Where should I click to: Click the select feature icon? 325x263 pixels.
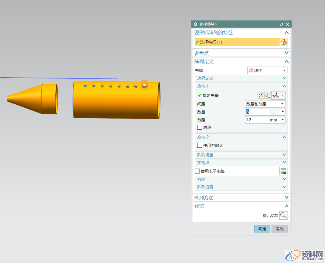(283, 42)
